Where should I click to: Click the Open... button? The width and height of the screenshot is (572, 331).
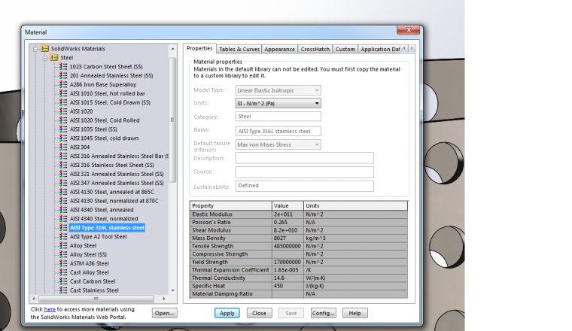tap(164, 313)
